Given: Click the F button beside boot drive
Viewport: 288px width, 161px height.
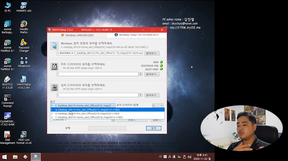Looking at the screenshot, I should tap(141, 74).
